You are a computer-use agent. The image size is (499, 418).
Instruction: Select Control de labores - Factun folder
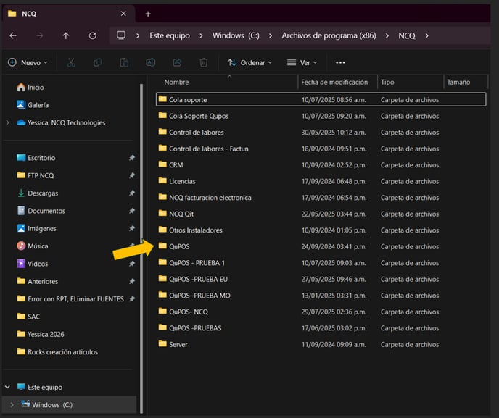pyautogui.click(x=321, y=149)
